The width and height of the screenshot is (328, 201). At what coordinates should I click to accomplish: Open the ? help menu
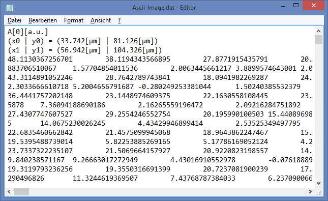[x=119, y=20]
